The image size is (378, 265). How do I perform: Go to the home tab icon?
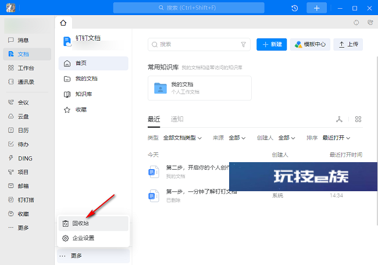click(63, 23)
